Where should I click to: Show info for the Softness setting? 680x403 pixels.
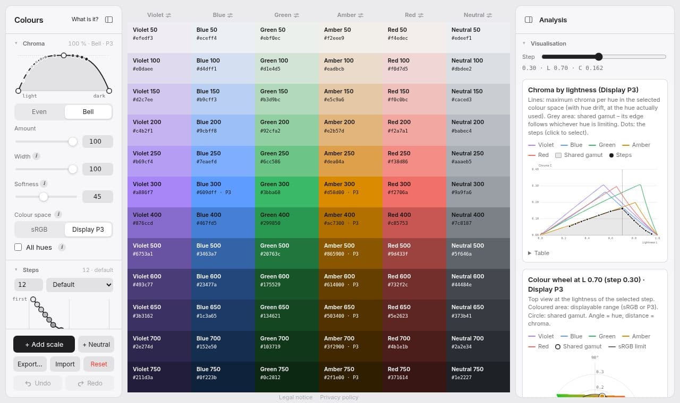coord(44,183)
